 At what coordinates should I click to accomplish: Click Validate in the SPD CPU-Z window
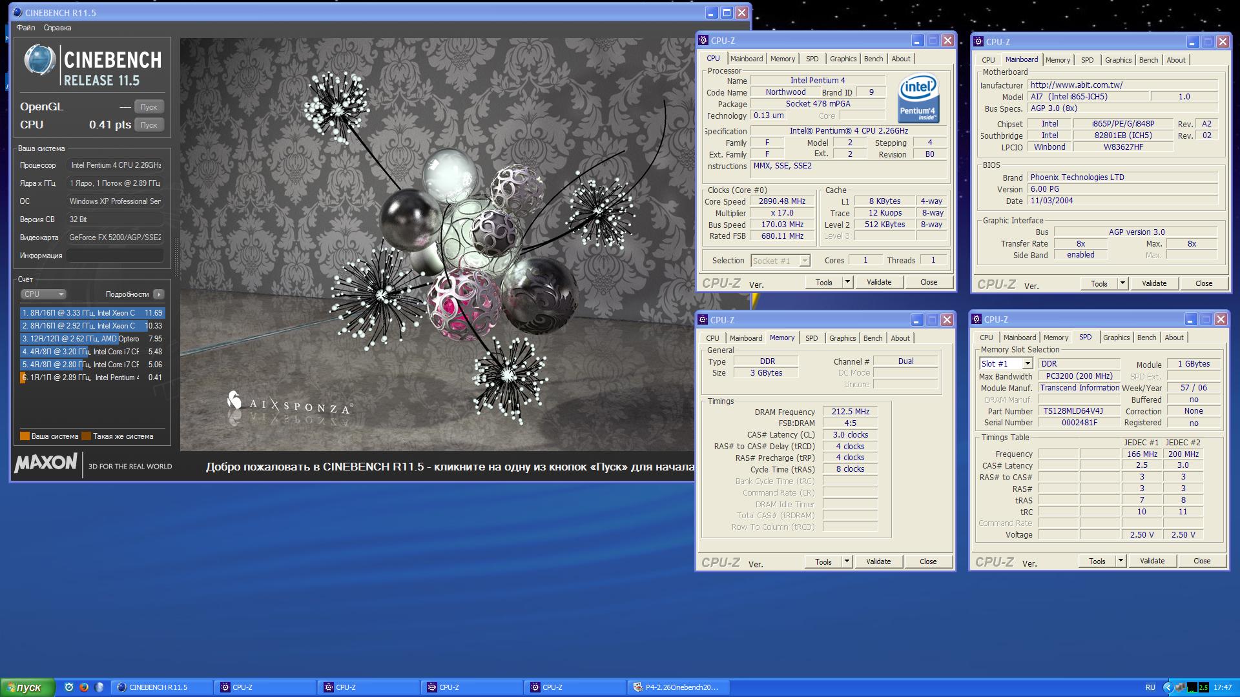[x=1152, y=561]
